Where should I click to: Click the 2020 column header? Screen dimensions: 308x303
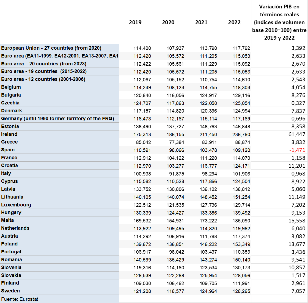pos(168,22)
